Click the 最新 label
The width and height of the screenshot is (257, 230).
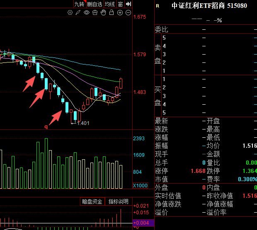pyautogui.click(x=161, y=121)
